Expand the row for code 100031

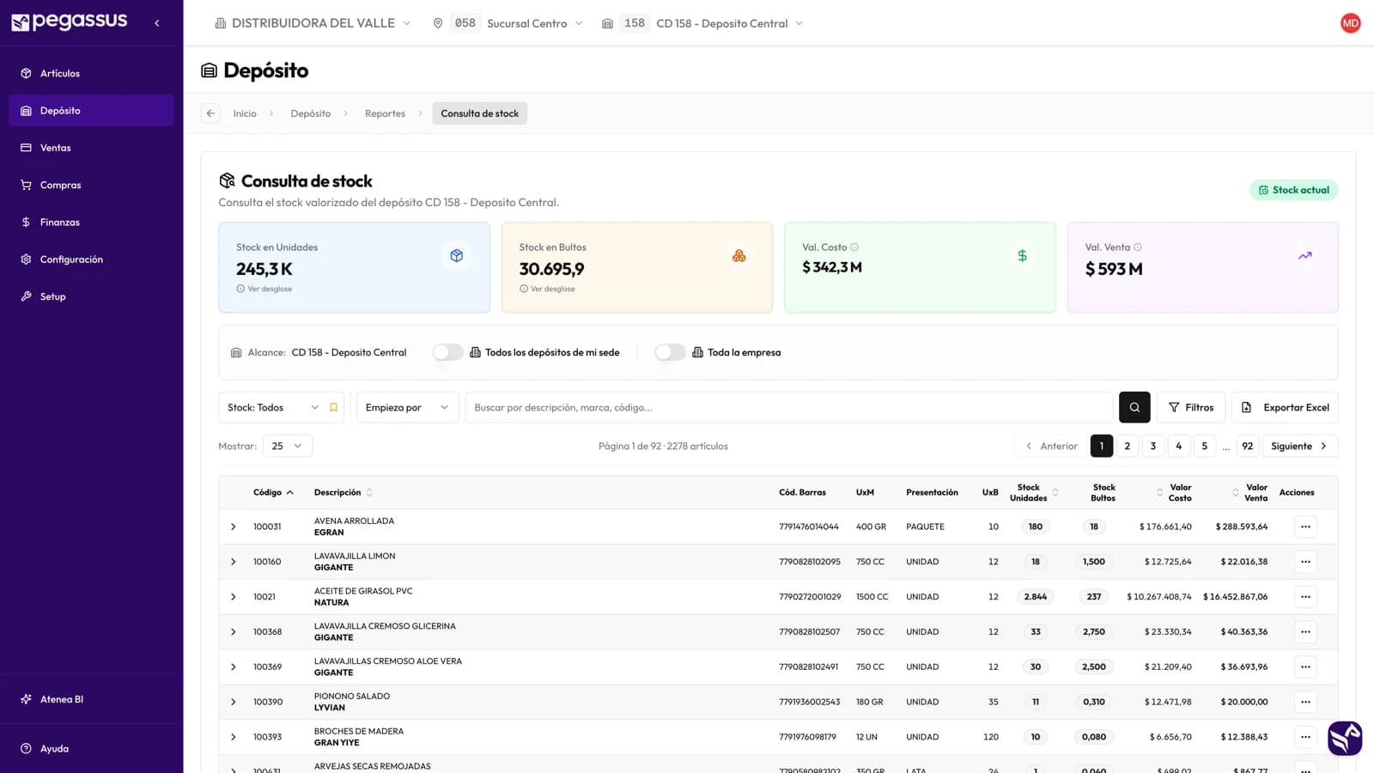click(x=233, y=526)
